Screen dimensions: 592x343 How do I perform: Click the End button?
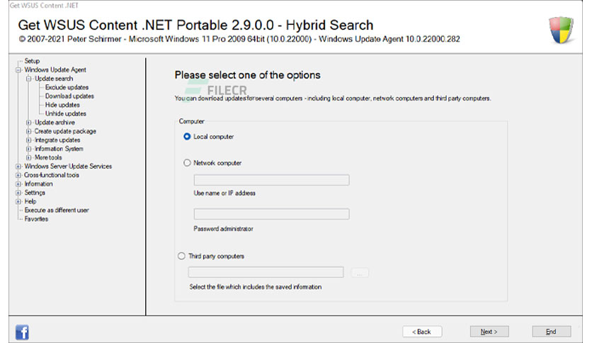pyautogui.click(x=551, y=332)
